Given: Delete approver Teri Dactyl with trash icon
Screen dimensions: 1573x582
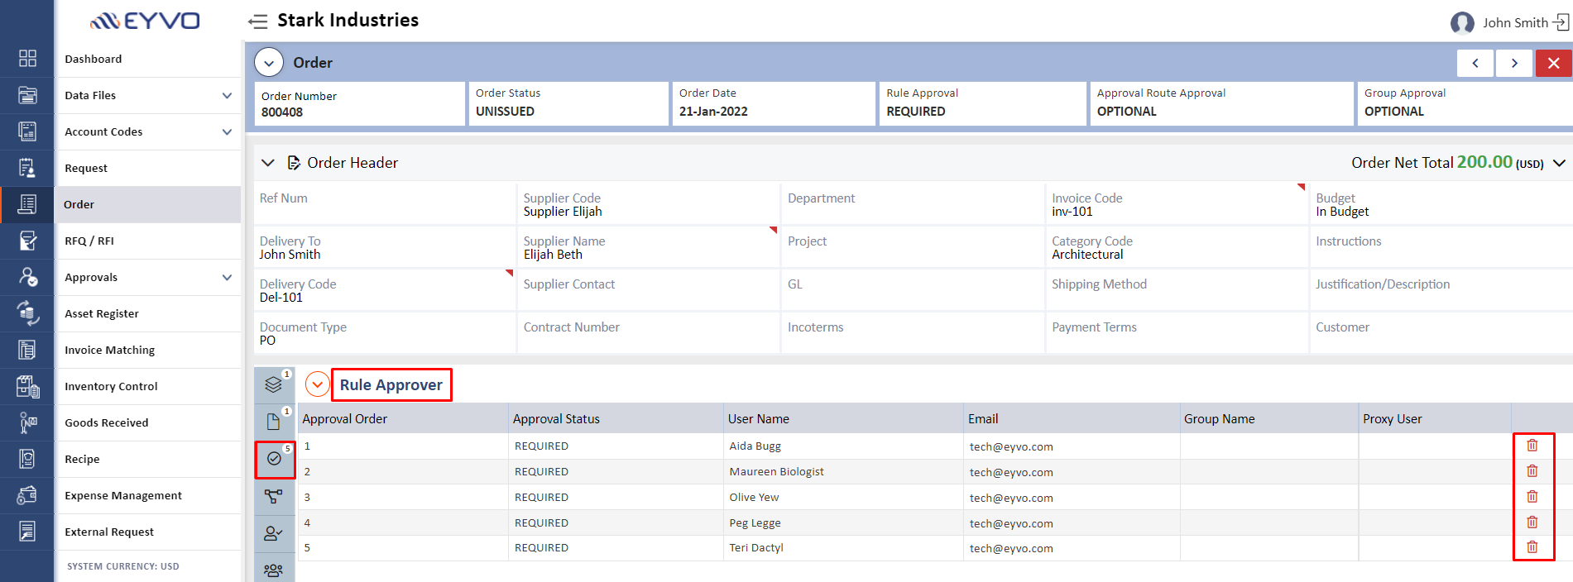Looking at the screenshot, I should pos(1532,547).
